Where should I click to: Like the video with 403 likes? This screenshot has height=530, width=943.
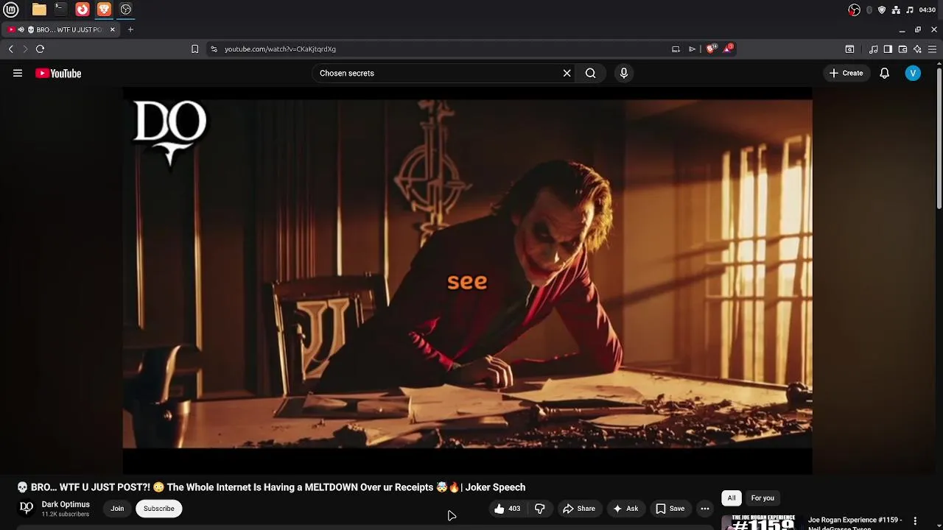point(507,509)
